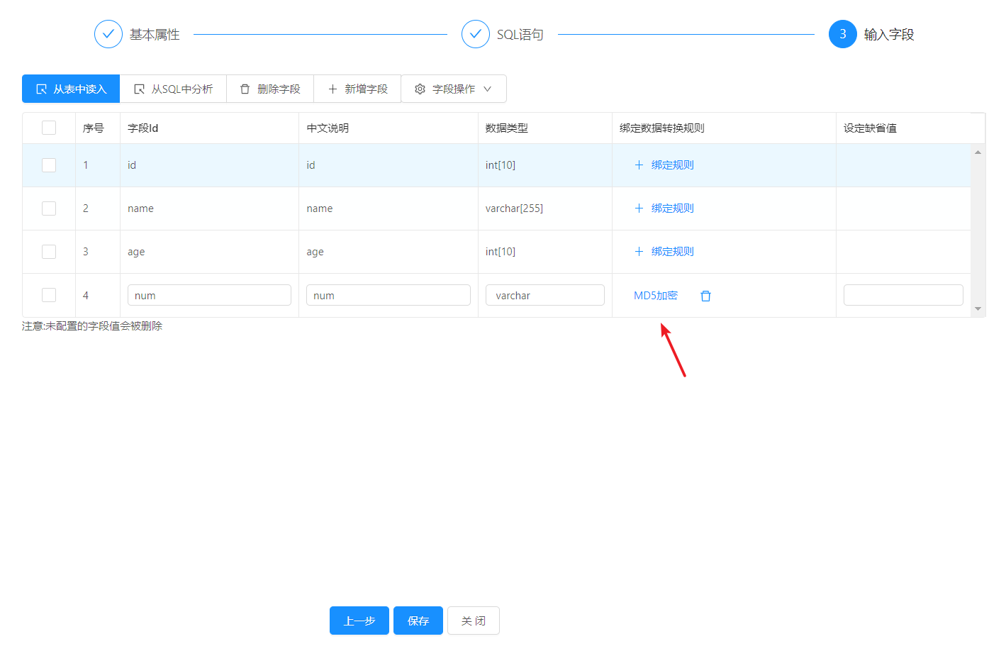The width and height of the screenshot is (1006, 651).
Task: Click the default value input in row 4
Action: pos(902,295)
